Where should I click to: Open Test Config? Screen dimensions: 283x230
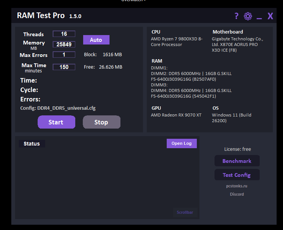(237, 175)
